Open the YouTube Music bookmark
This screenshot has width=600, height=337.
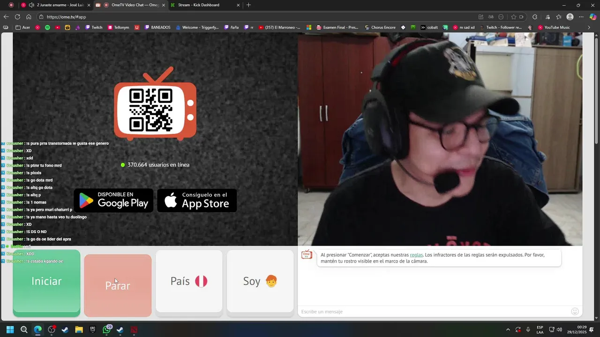(x=554, y=27)
